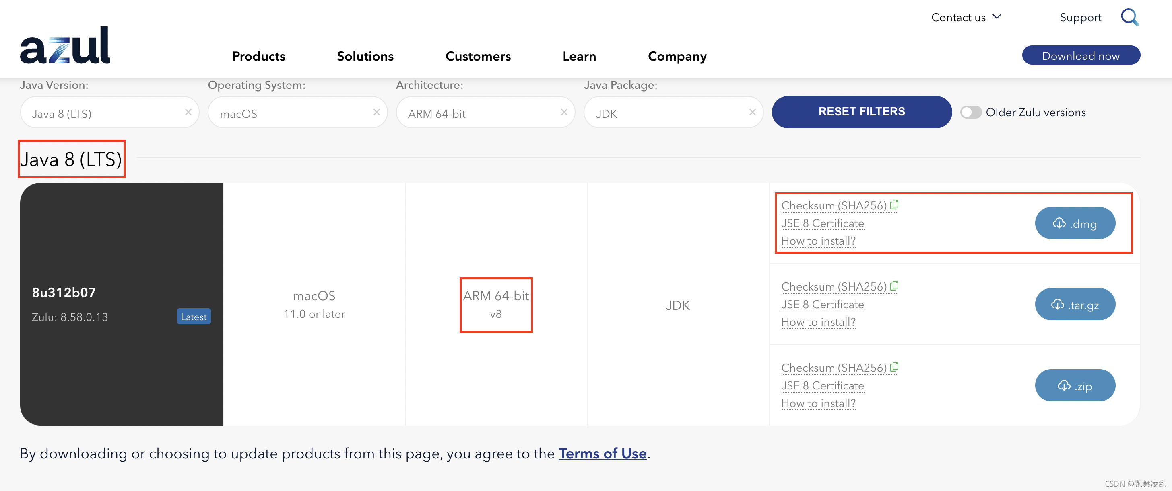Click the Checksum SHA256 copy icon middle row
This screenshot has height=491, width=1172.
click(894, 286)
